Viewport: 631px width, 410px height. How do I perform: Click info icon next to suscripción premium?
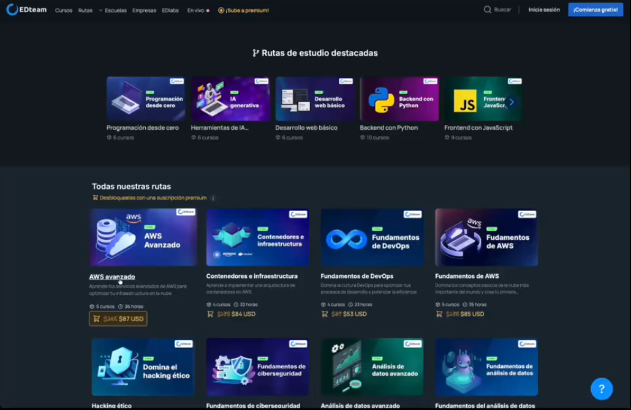[213, 198]
